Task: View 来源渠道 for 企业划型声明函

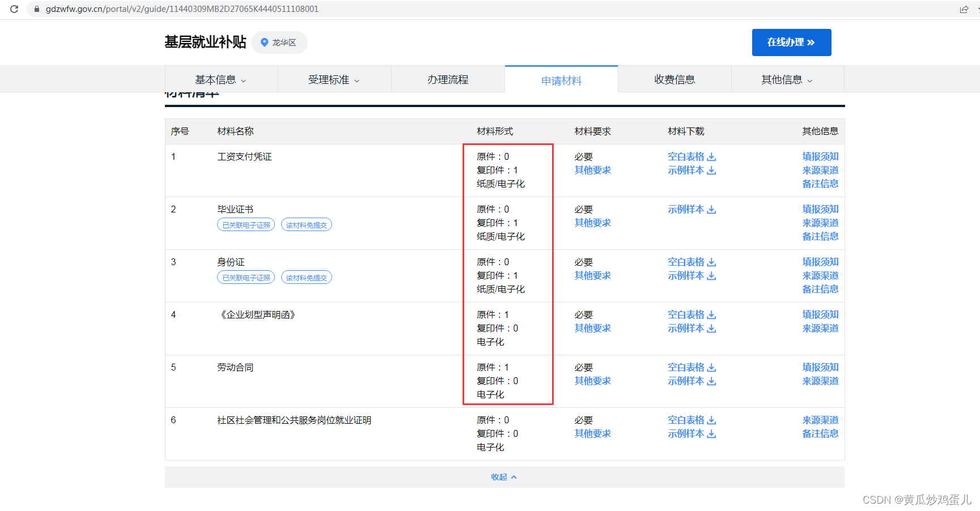Action: (820, 328)
